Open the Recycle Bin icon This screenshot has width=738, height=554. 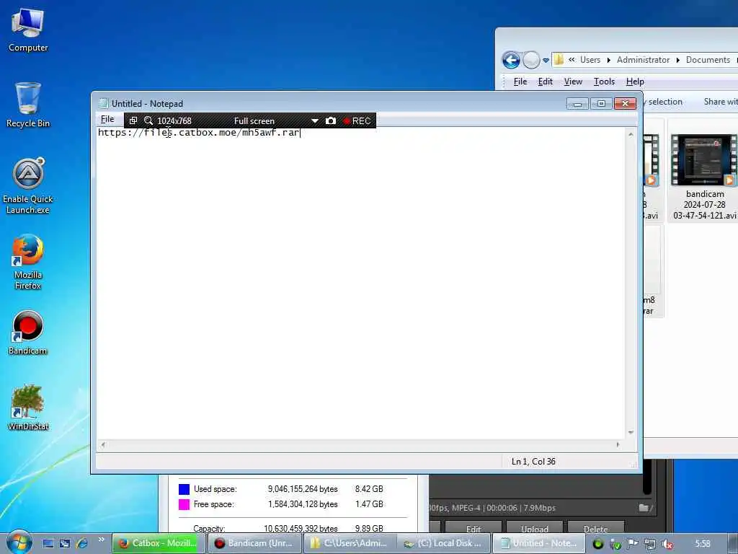pos(28,105)
